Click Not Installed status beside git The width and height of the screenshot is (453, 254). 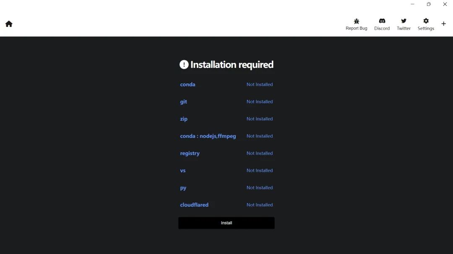[260, 102]
